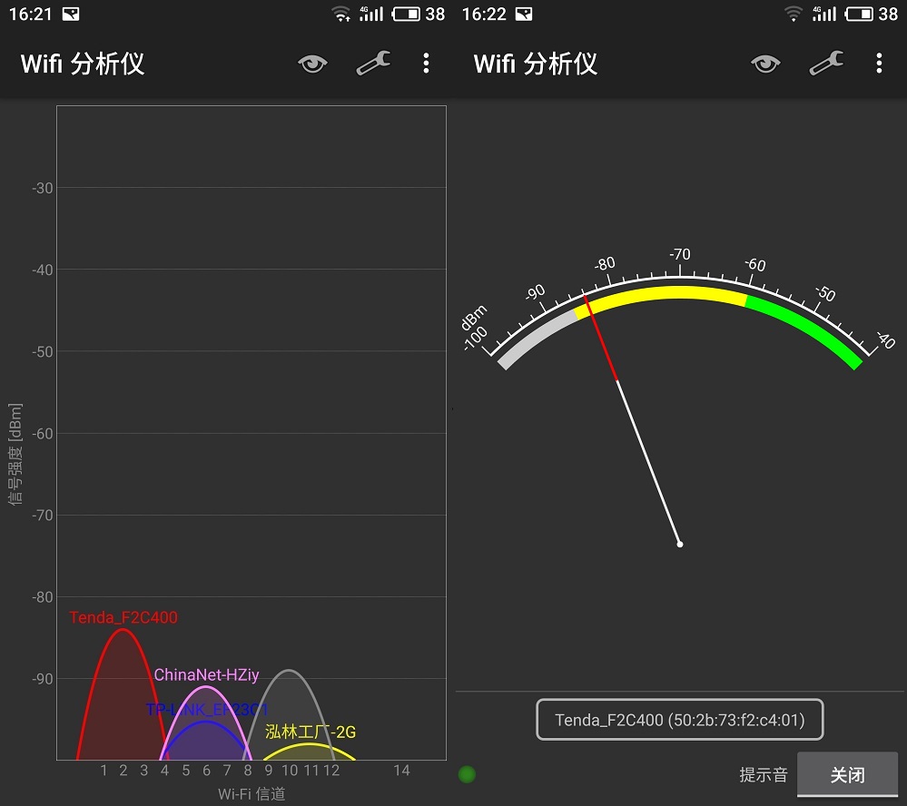Select the Tenda_F2C400 label in chart
Image resolution: width=907 pixels, height=806 pixels.
tap(123, 617)
